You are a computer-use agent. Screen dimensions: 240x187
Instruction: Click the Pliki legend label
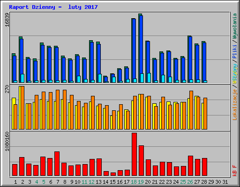coord(235,52)
